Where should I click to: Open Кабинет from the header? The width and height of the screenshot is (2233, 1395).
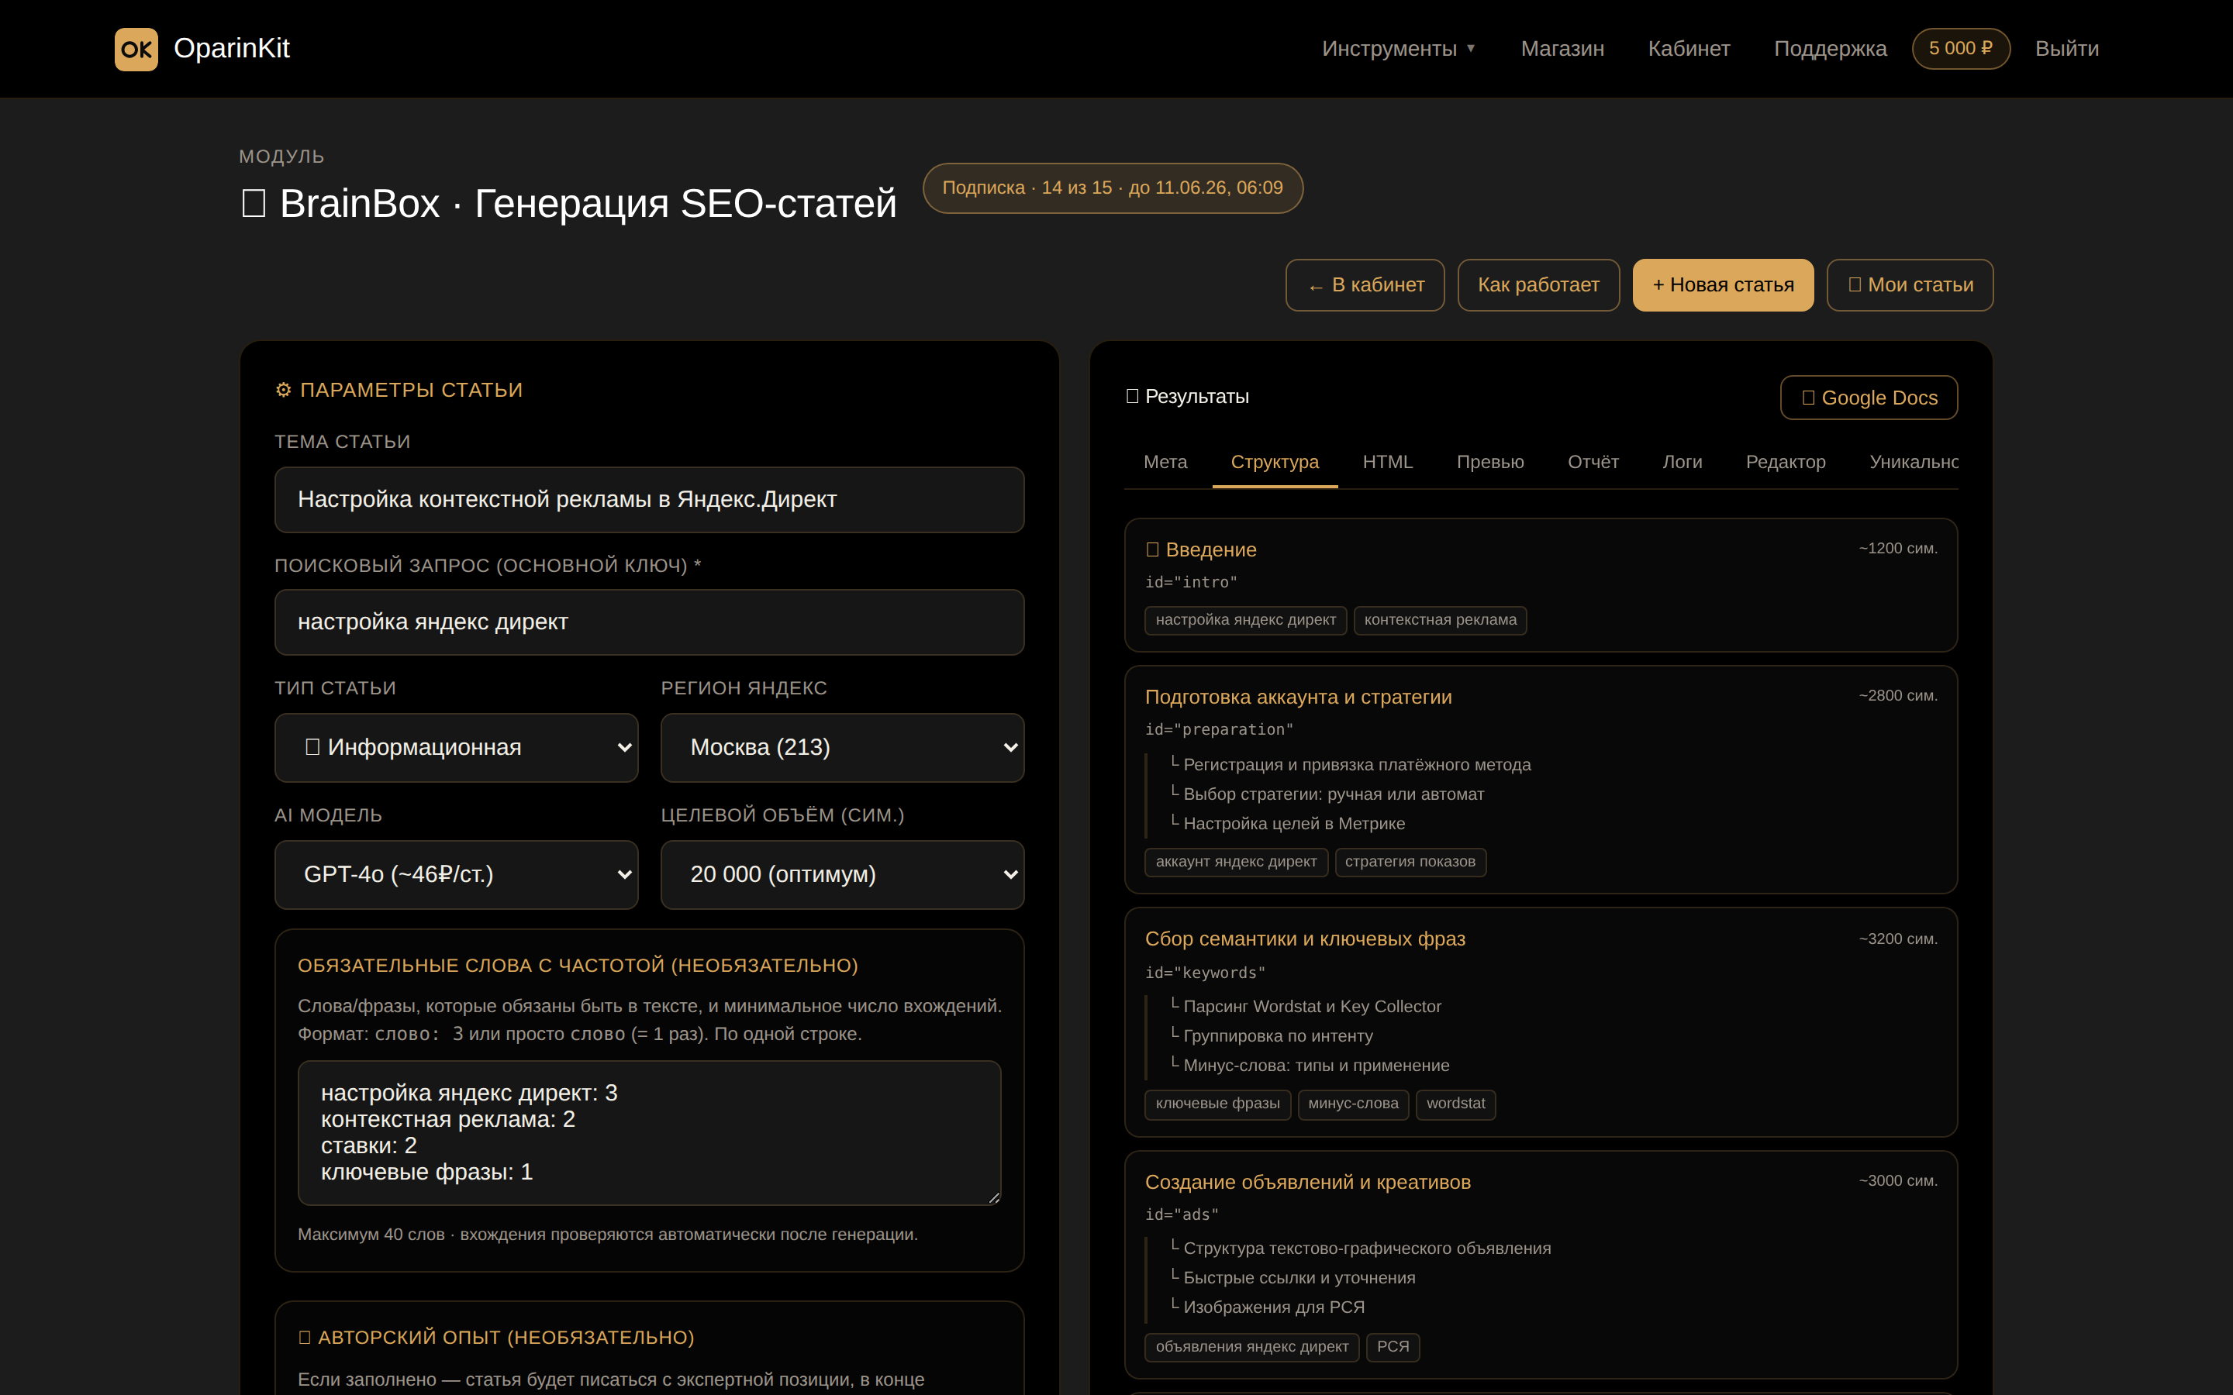[x=1689, y=49]
